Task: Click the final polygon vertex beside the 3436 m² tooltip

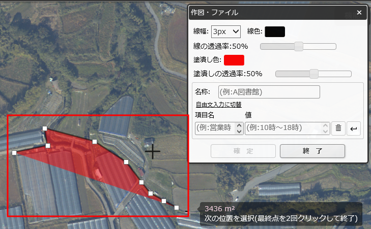Action: tap(177, 208)
